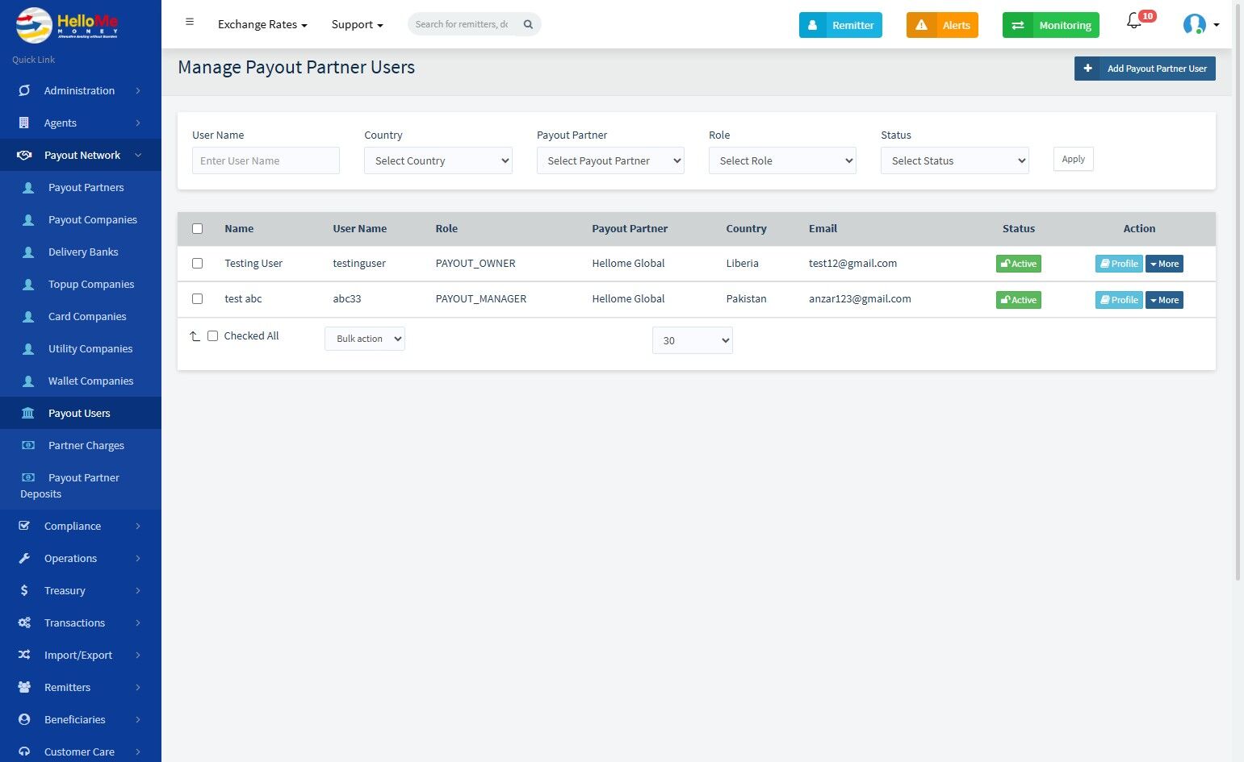Click the hamburger menu icon

pyautogui.click(x=190, y=22)
